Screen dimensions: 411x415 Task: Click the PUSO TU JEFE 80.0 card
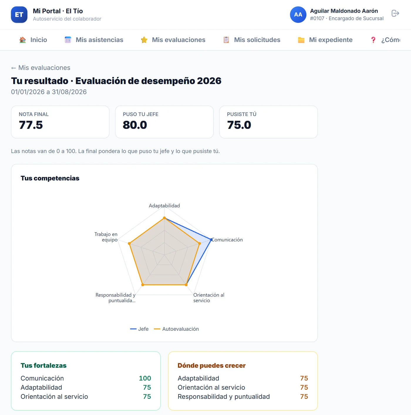(164, 122)
